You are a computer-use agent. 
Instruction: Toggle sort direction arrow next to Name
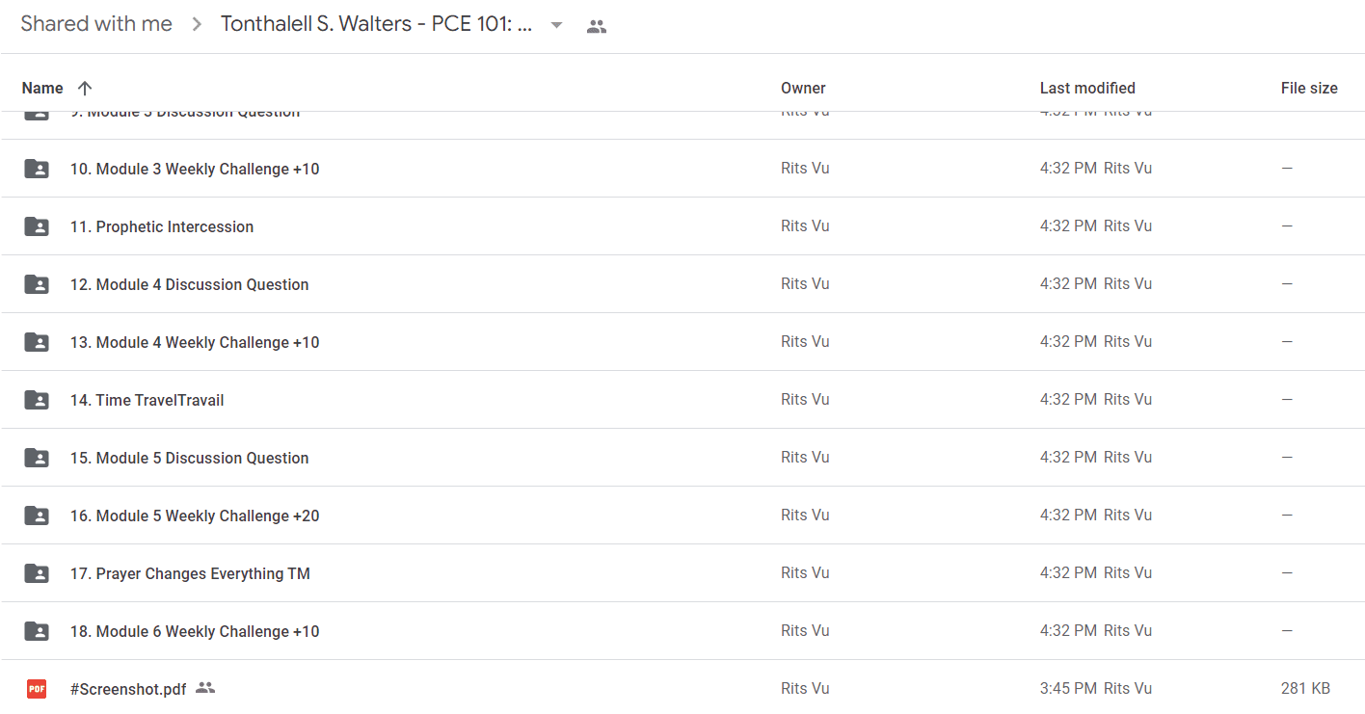point(85,88)
